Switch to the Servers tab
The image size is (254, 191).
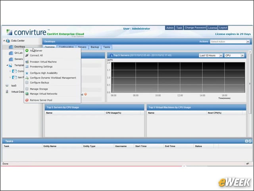click(82, 47)
